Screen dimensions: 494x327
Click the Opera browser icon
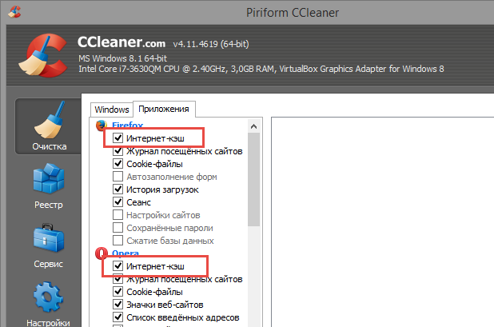tap(101, 253)
